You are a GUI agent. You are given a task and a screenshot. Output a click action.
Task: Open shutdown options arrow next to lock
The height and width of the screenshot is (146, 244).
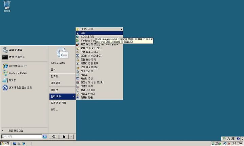click(71, 137)
